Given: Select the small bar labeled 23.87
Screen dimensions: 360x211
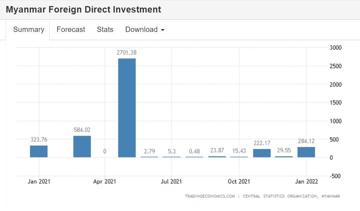Looking at the screenshot, I should point(217,156).
